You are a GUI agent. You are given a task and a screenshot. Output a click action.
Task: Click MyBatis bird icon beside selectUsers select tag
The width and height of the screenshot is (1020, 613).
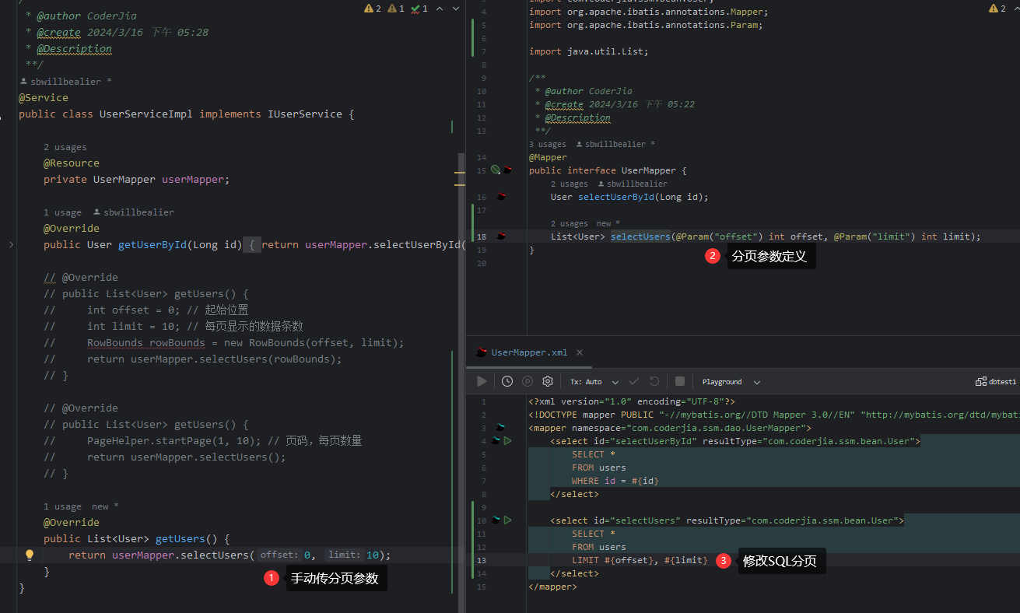(x=496, y=520)
